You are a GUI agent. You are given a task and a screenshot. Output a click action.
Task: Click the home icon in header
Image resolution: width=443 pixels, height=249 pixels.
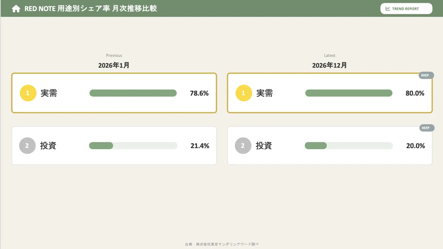pos(16,9)
